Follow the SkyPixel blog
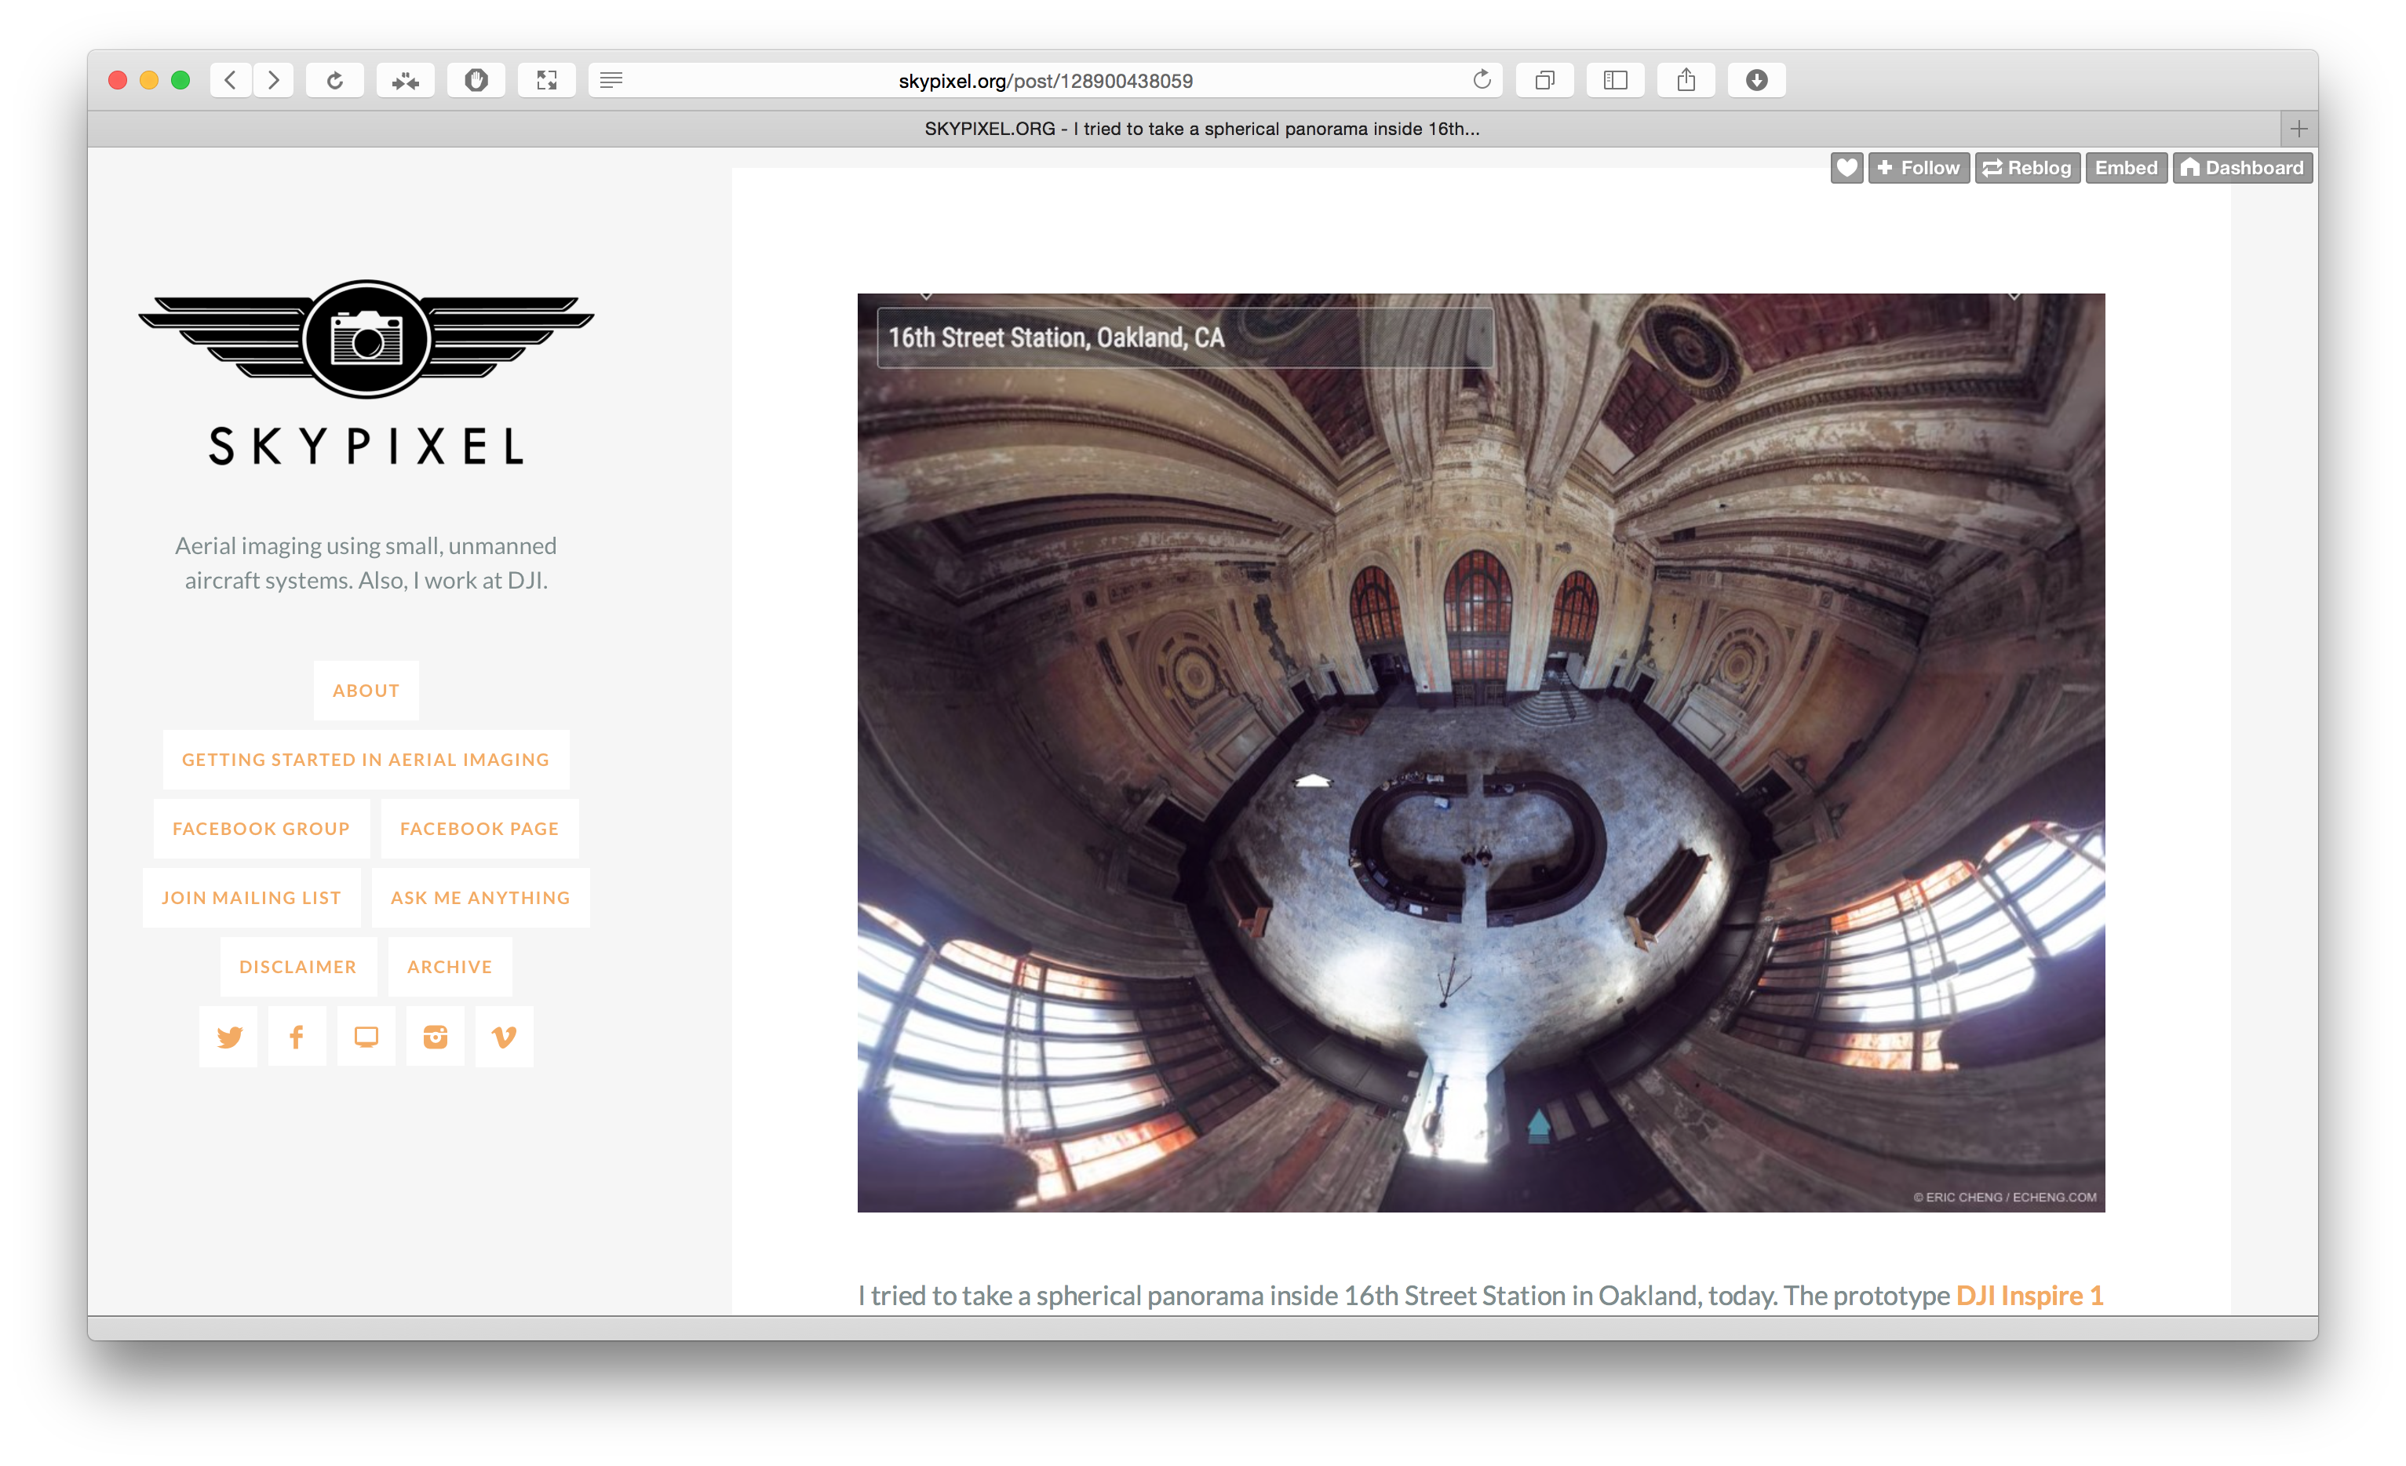The image size is (2406, 1466). [1918, 168]
